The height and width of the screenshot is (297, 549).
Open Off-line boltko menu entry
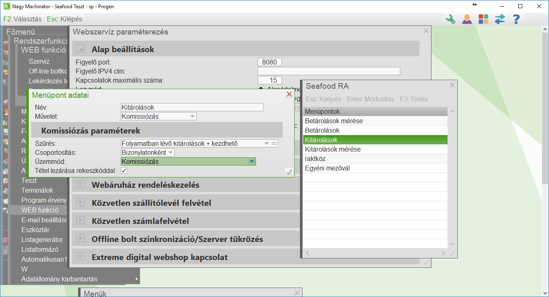coord(48,71)
